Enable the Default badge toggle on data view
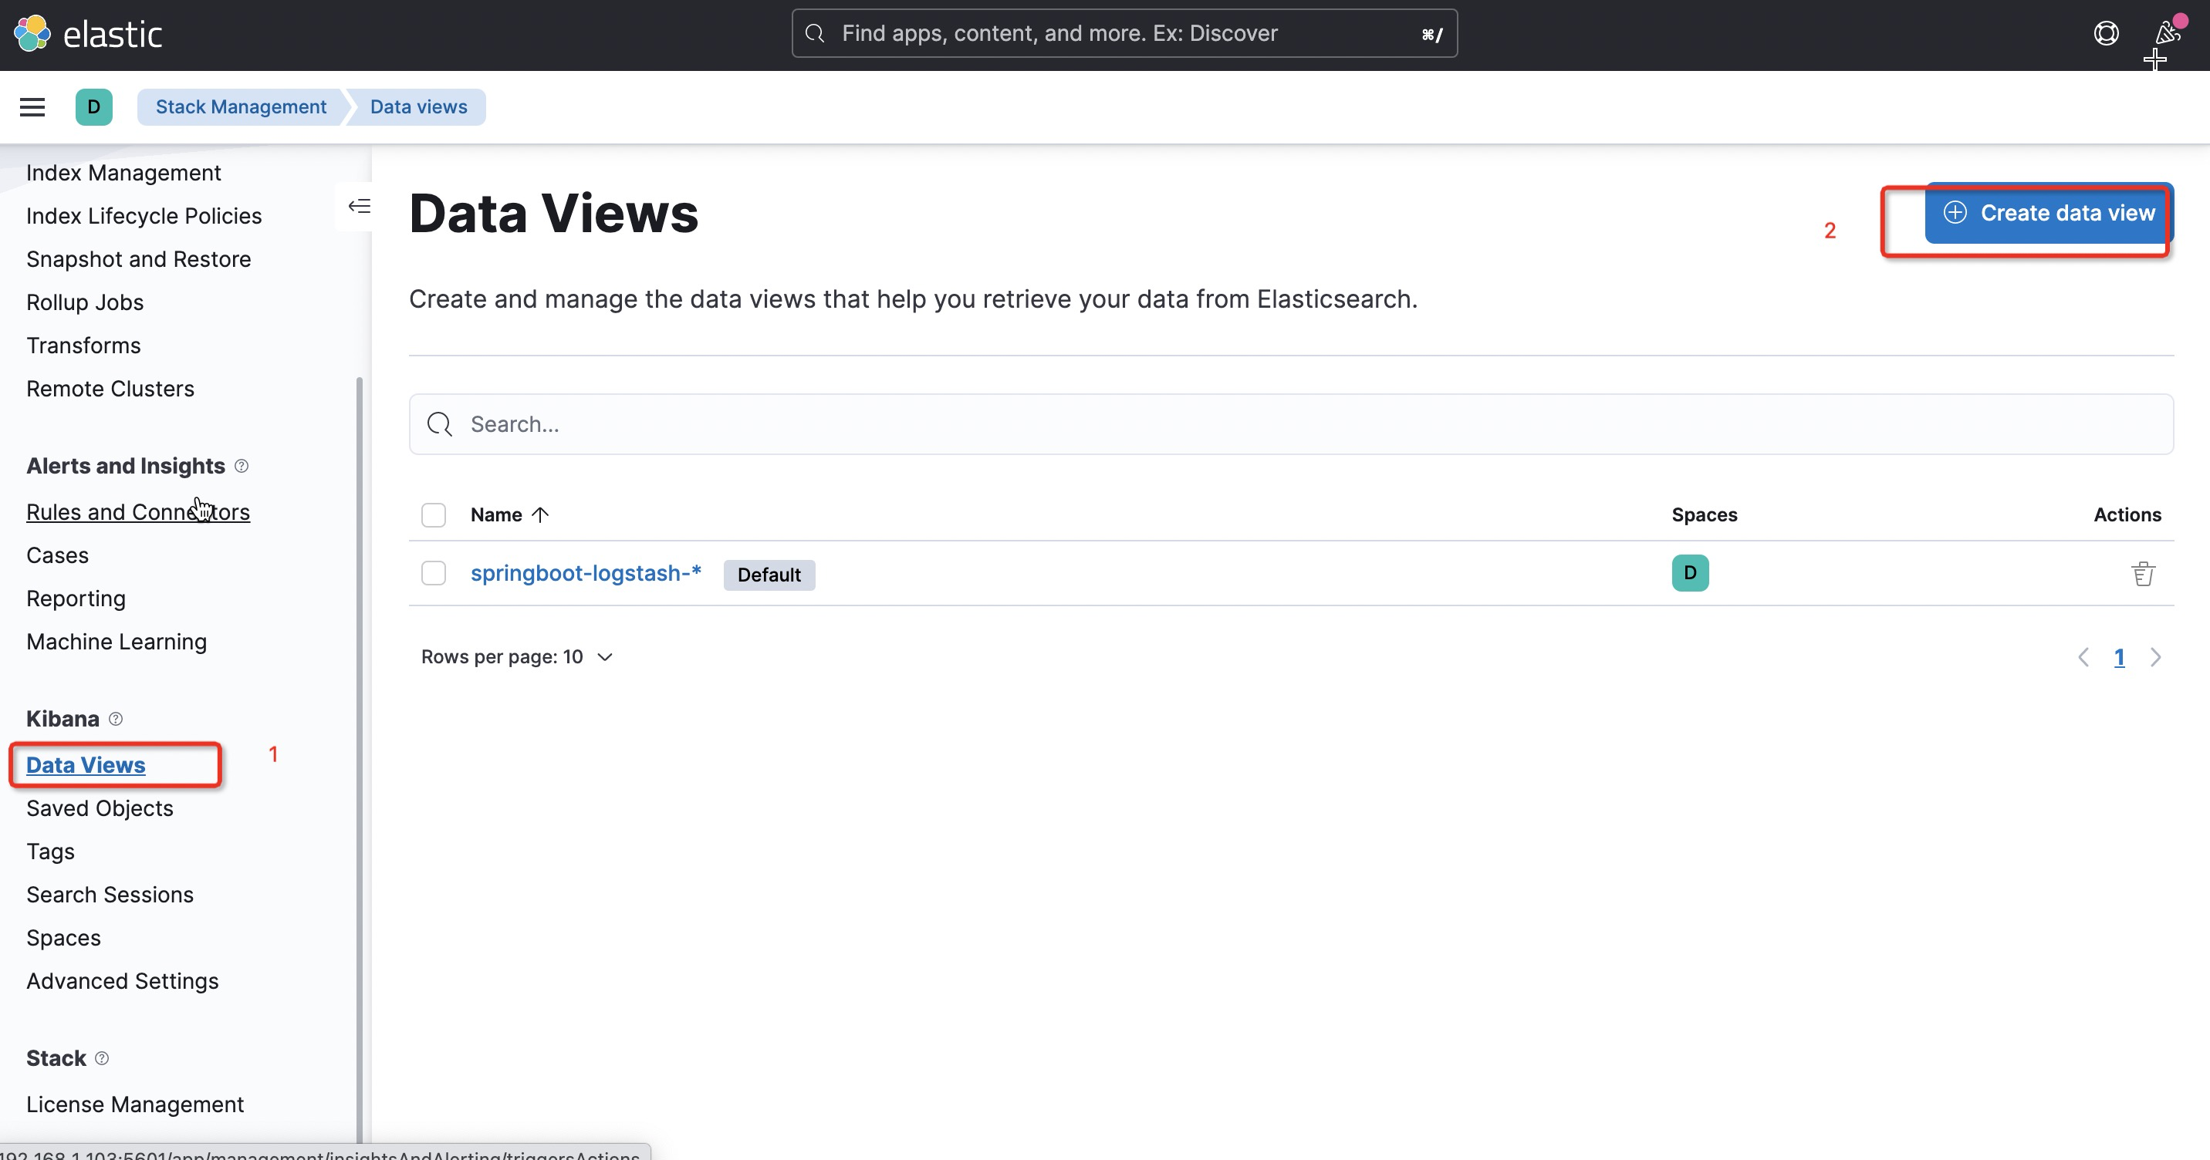Viewport: 2210px width, 1160px height. 767,573
